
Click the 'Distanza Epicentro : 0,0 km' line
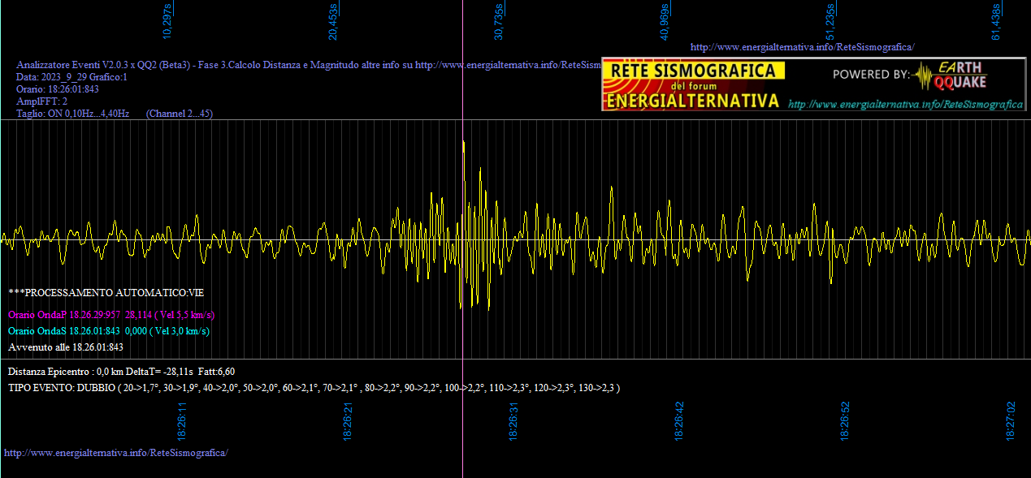click(121, 371)
